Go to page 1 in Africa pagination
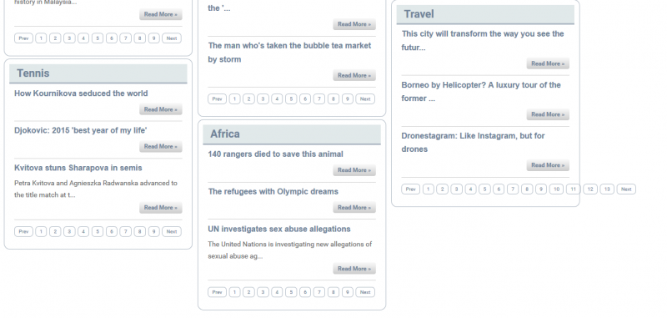Screen dimensions: 667x318 tap(235, 292)
